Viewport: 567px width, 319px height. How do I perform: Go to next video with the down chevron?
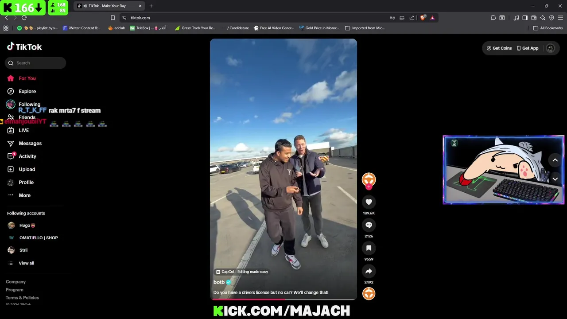[555, 179]
